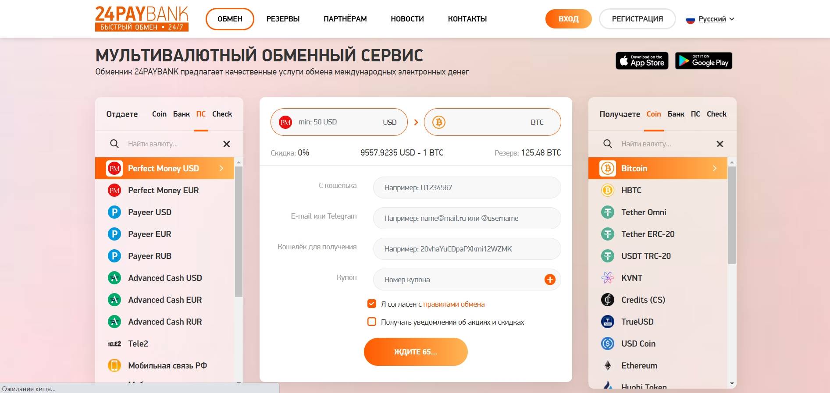Select the Банк tab under Отдаете
Screen dimensions: 830x393
click(x=182, y=114)
